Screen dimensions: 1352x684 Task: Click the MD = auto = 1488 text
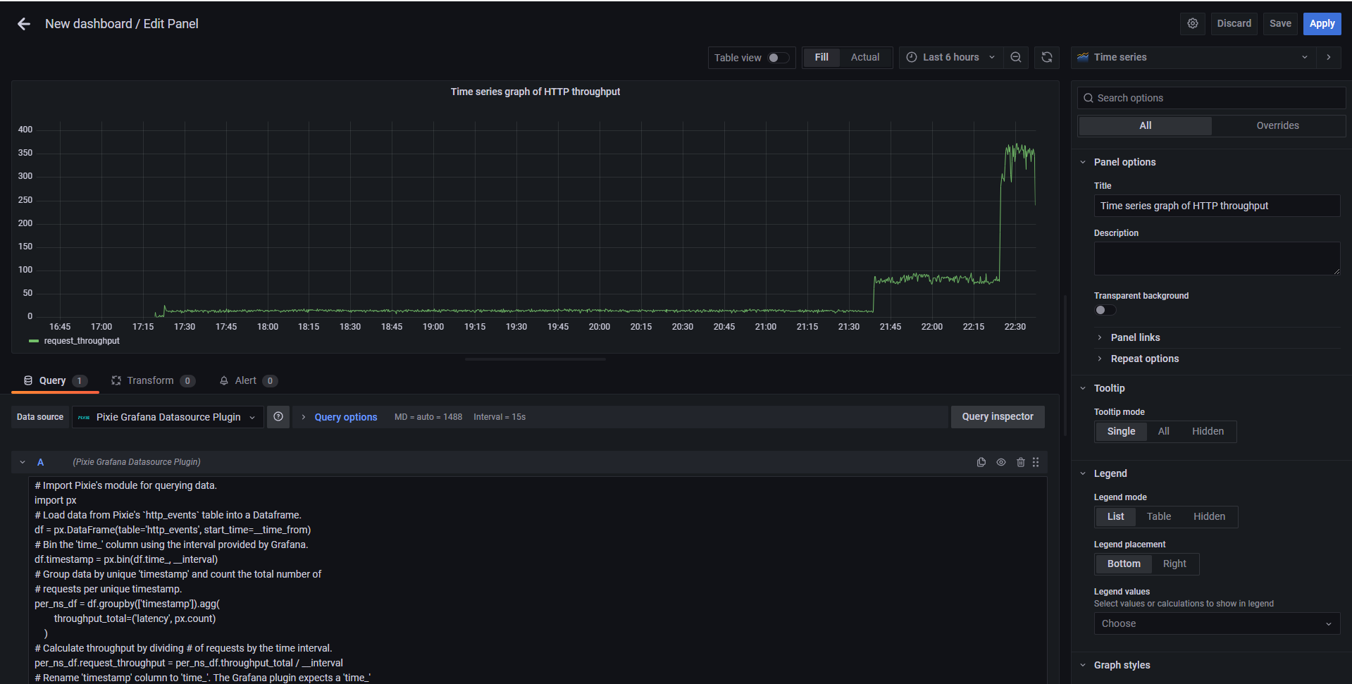pos(428,417)
